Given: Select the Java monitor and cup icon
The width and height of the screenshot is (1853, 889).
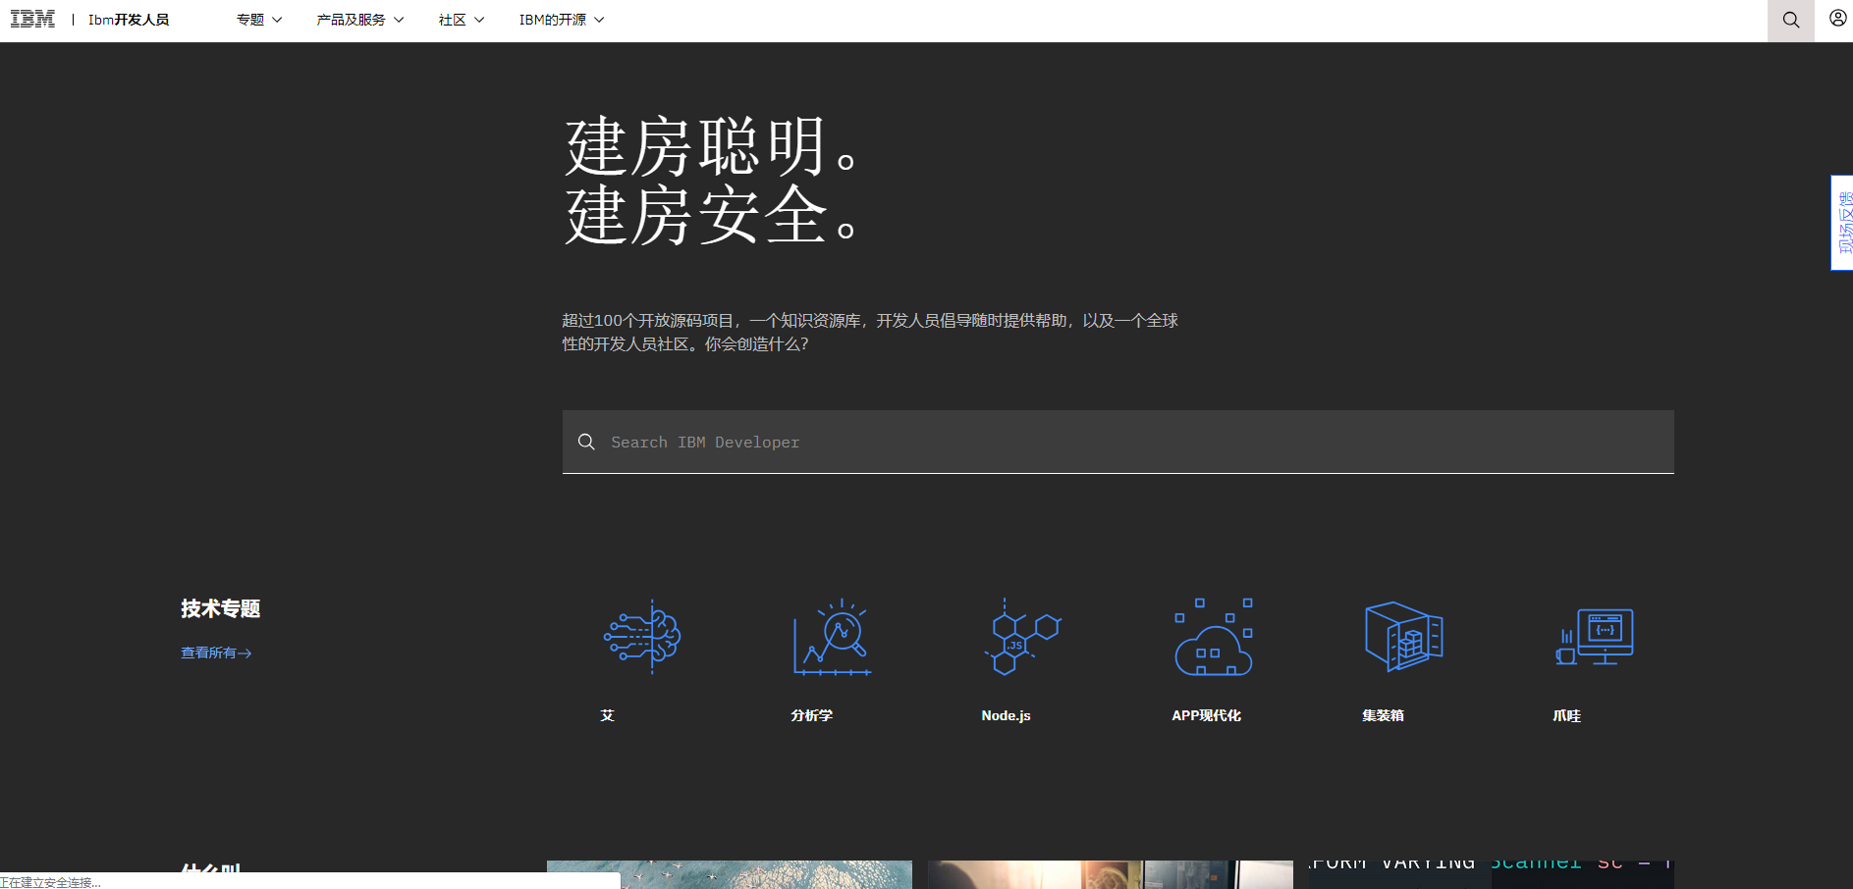Looking at the screenshot, I should click(x=1595, y=636).
